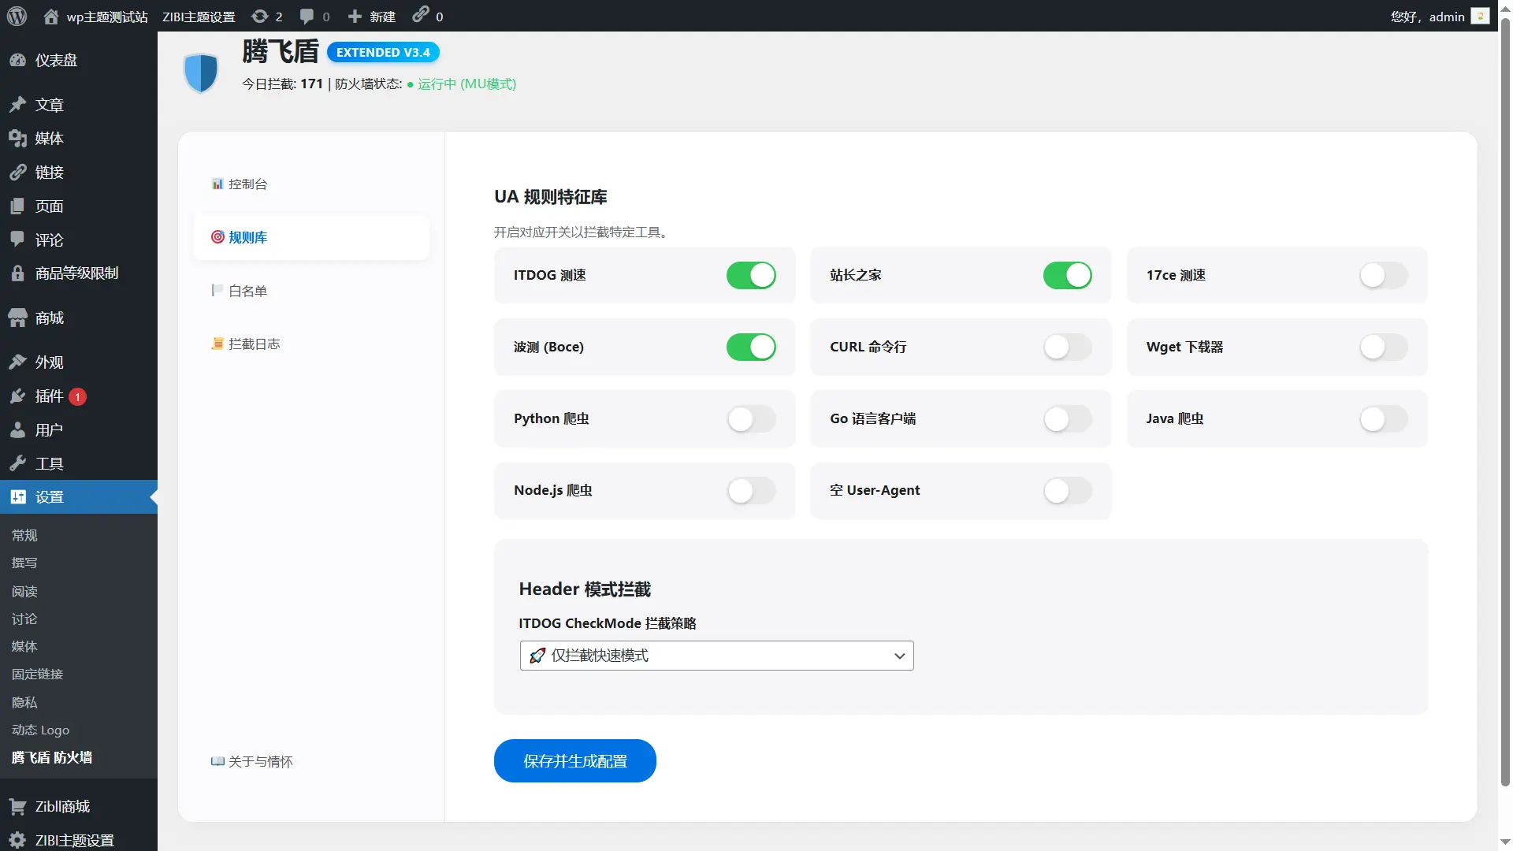Expand the 商城 sidebar menu
Image resolution: width=1513 pixels, height=851 pixels.
click(50, 318)
